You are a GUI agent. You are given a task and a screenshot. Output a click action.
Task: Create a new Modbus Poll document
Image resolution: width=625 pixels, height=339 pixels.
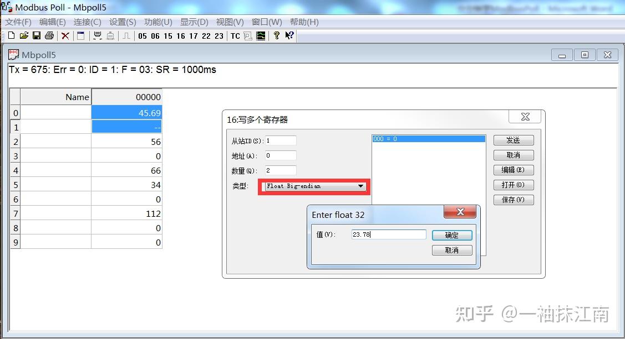(11, 35)
